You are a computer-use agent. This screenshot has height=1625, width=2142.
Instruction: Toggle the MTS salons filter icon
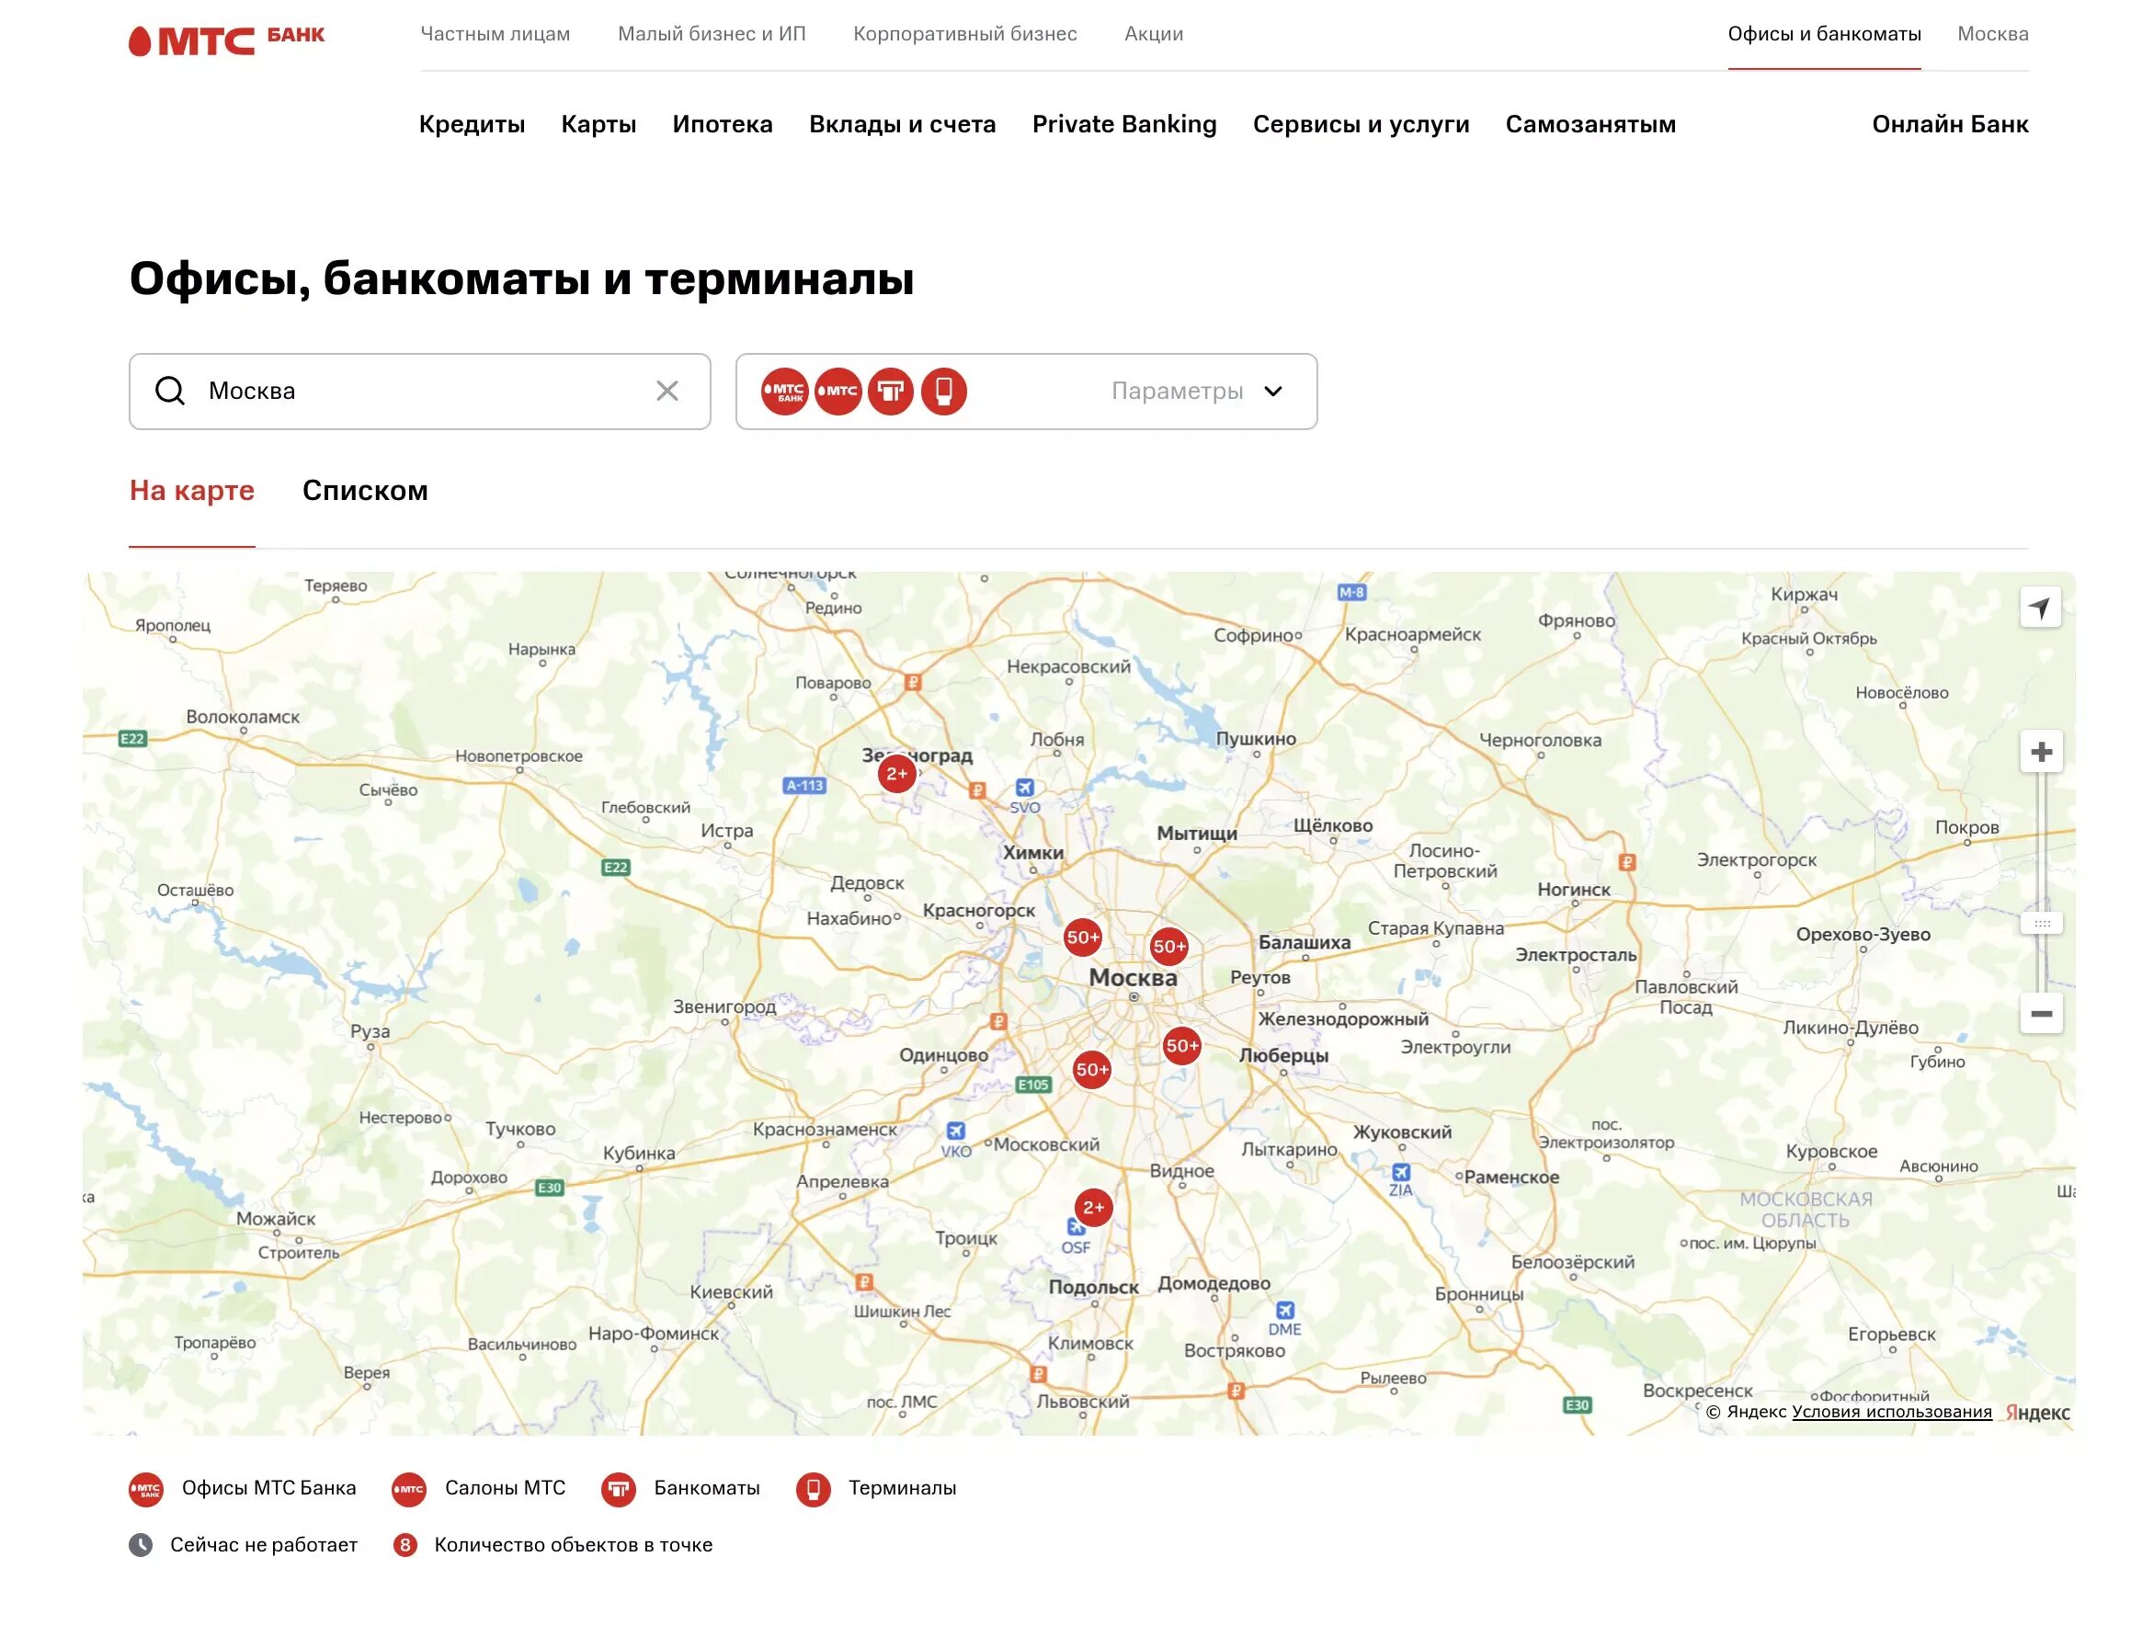tap(837, 392)
